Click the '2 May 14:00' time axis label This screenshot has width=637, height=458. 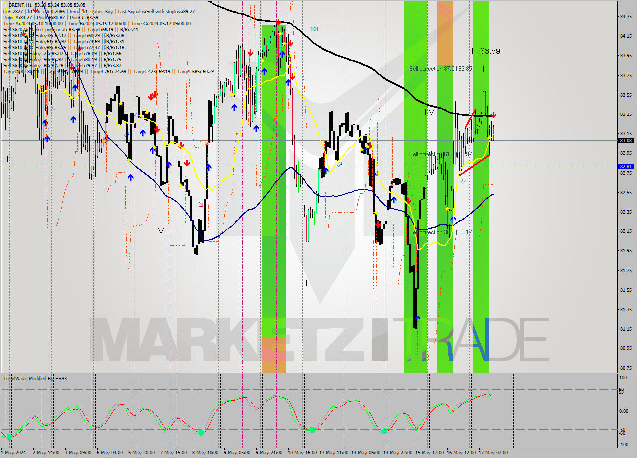46,453
